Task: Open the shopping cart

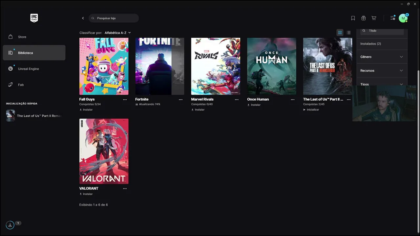Action: tap(374, 18)
